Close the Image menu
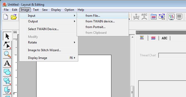 [25, 10]
